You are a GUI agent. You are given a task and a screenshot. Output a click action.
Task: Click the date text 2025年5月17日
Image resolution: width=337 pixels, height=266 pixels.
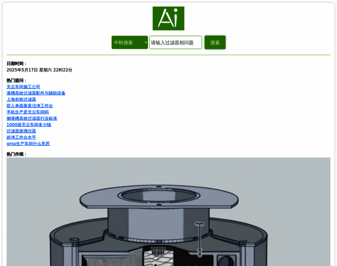(22, 70)
